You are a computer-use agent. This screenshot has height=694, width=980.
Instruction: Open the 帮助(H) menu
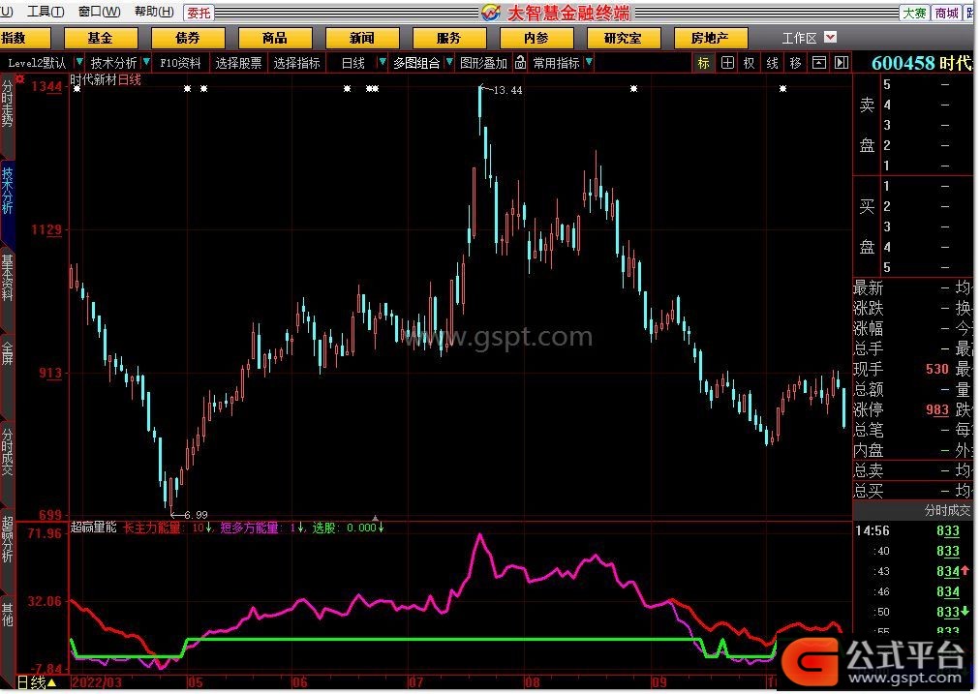click(x=154, y=12)
